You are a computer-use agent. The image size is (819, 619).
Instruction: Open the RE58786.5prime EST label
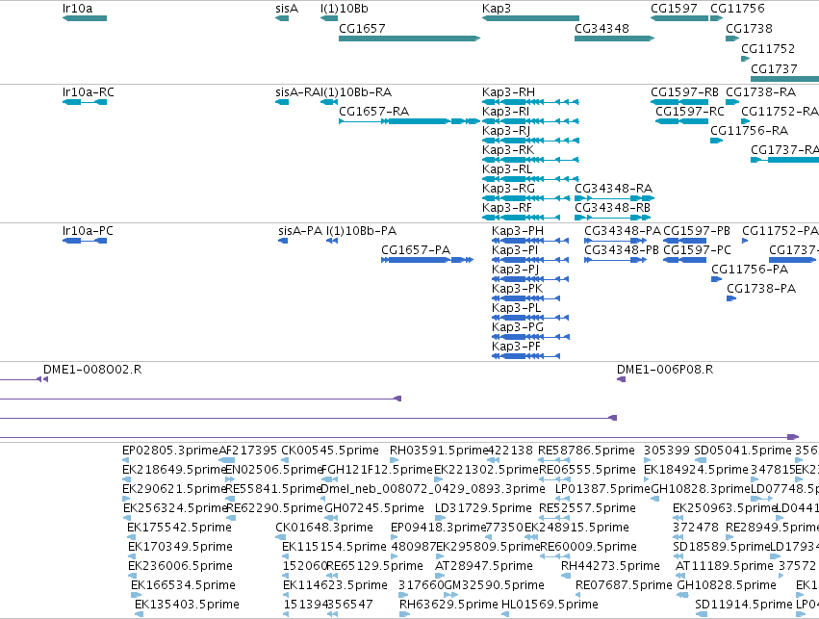point(586,451)
